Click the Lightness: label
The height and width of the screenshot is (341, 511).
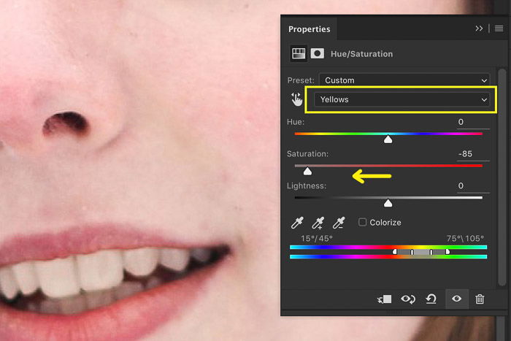(307, 185)
